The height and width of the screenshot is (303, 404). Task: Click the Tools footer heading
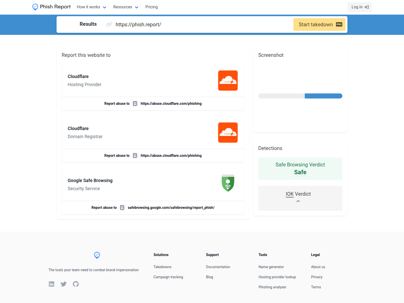click(x=263, y=255)
